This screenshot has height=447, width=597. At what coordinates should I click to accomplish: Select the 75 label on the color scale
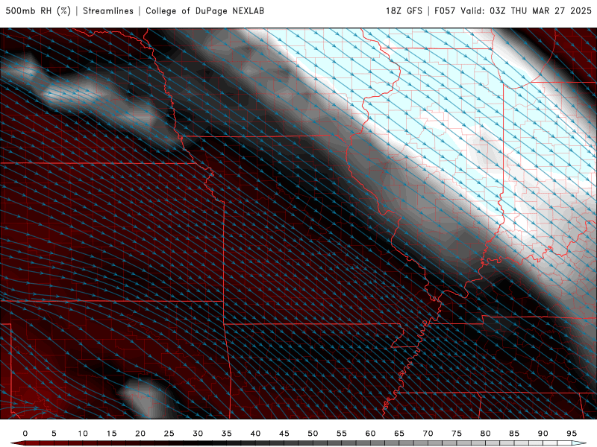[x=457, y=434]
